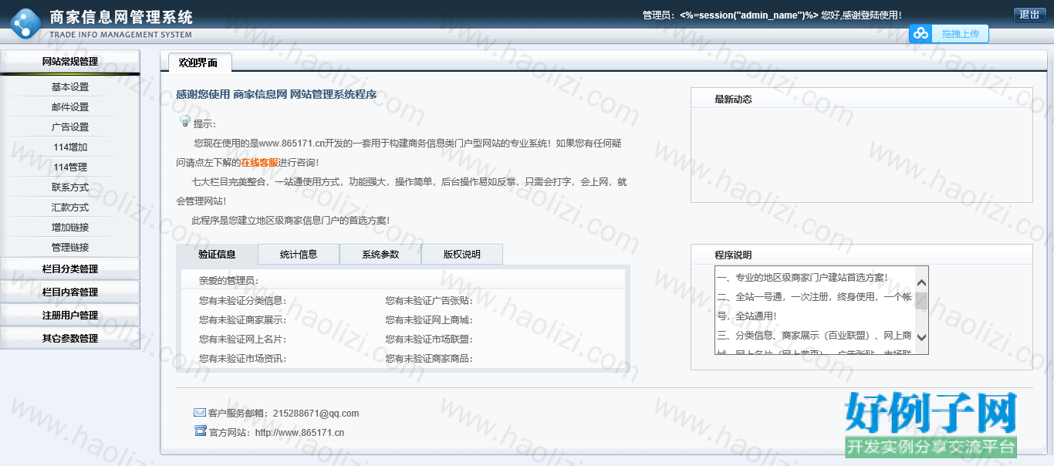The image size is (1054, 466).
Task: Click the 程序说明 panel heading
Action: pos(733,255)
